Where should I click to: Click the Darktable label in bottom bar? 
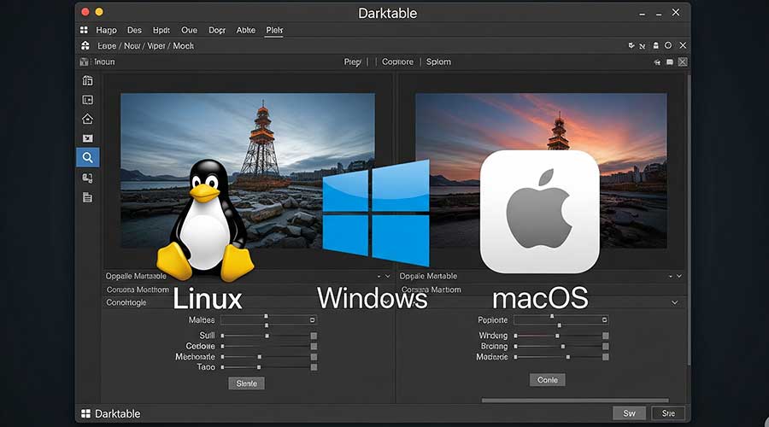118,414
